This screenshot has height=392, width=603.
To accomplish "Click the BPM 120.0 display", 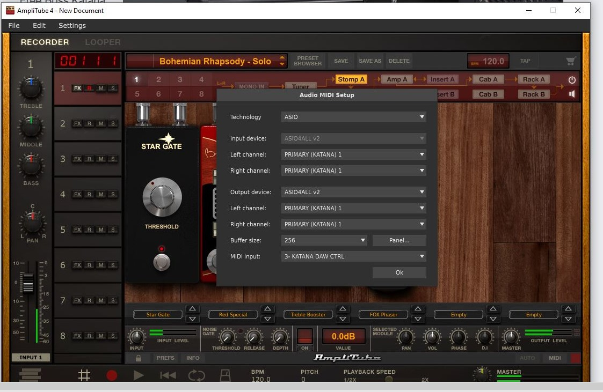I will click(x=488, y=61).
